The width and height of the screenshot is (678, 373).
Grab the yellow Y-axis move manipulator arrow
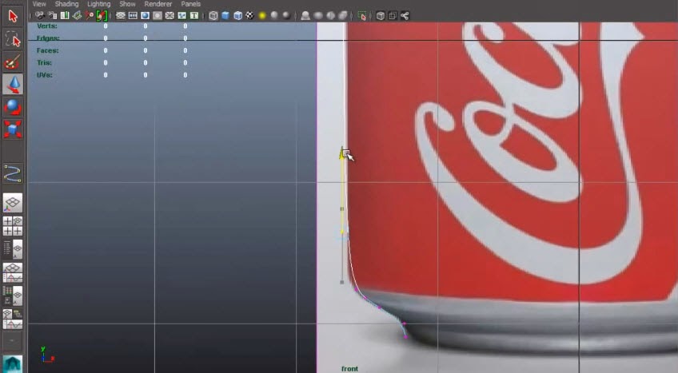(x=342, y=153)
